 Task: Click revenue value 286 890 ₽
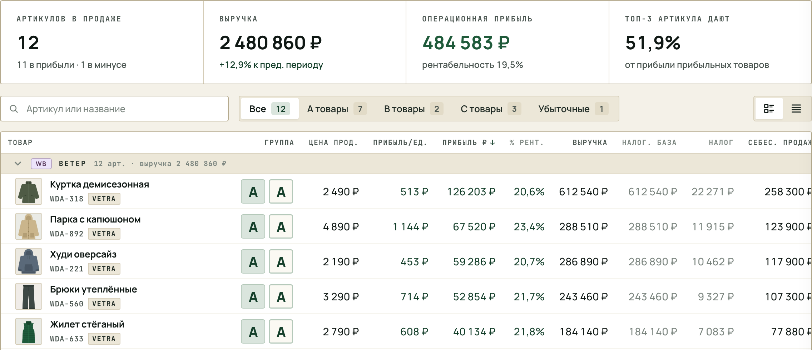coord(583,262)
